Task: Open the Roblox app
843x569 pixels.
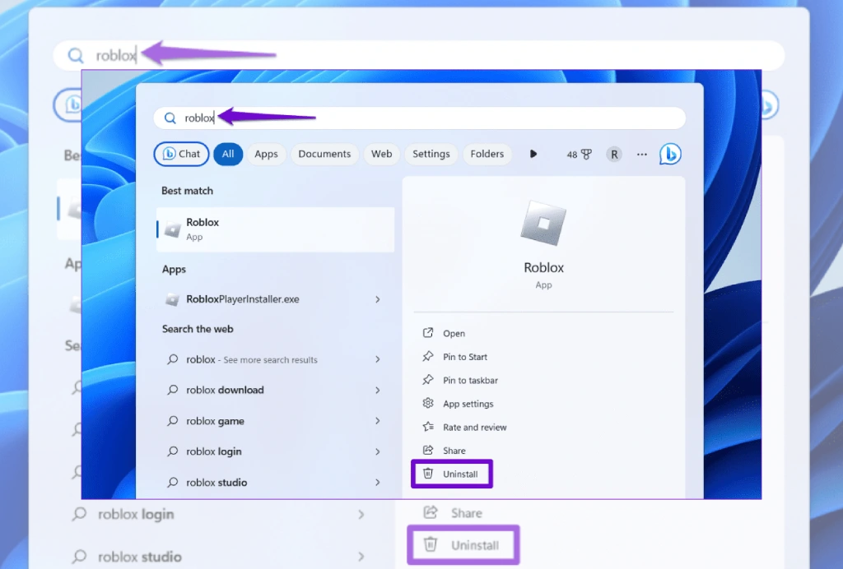Action: point(454,333)
